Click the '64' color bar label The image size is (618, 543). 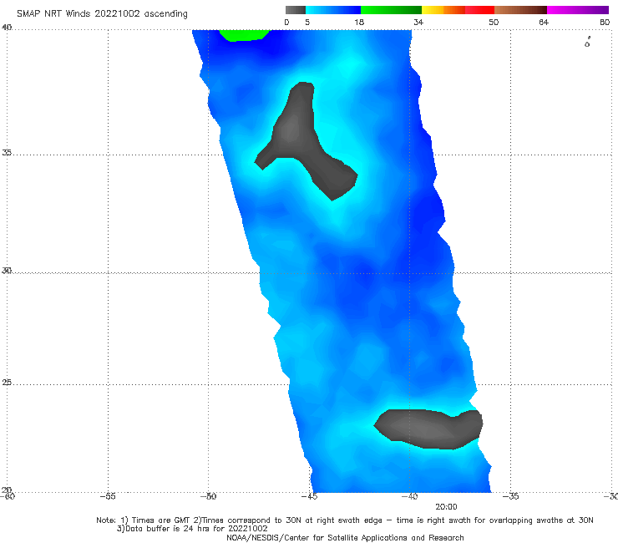(x=544, y=22)
